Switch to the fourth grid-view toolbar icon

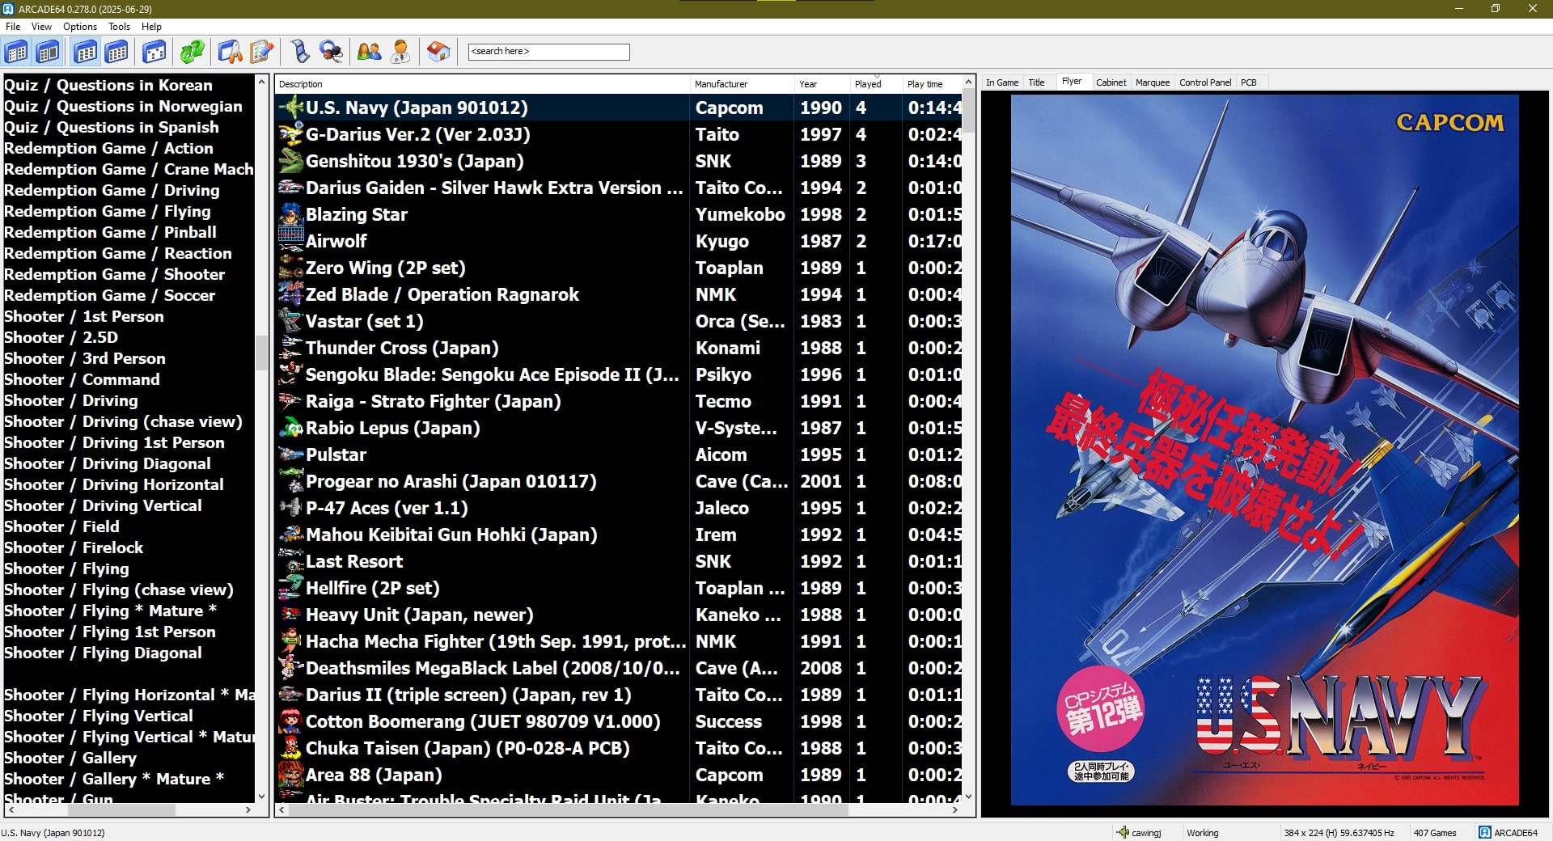(116, 53)
